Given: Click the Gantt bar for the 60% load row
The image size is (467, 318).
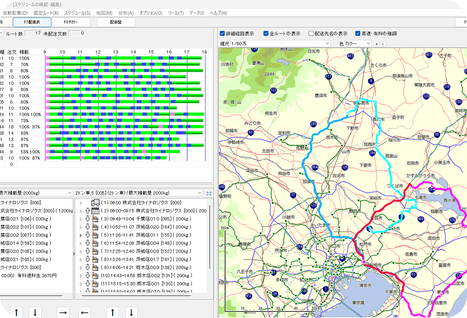Looking at the screenshot, I should point(121,101).
